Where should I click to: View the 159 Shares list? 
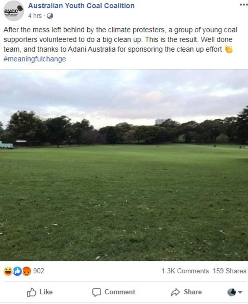(x=230, y=271)
